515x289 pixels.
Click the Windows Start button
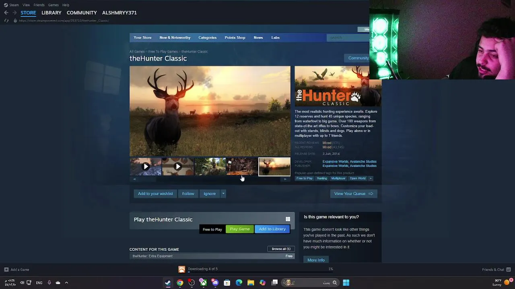click(346, 283)
